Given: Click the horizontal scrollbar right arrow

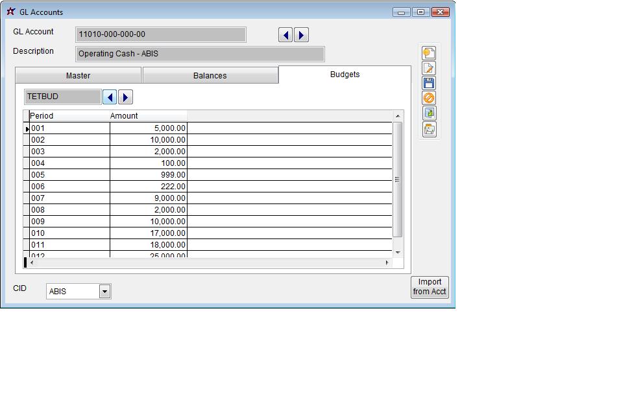Looking at the screenshot, I should pyautogui.click(x=387, y=262).
